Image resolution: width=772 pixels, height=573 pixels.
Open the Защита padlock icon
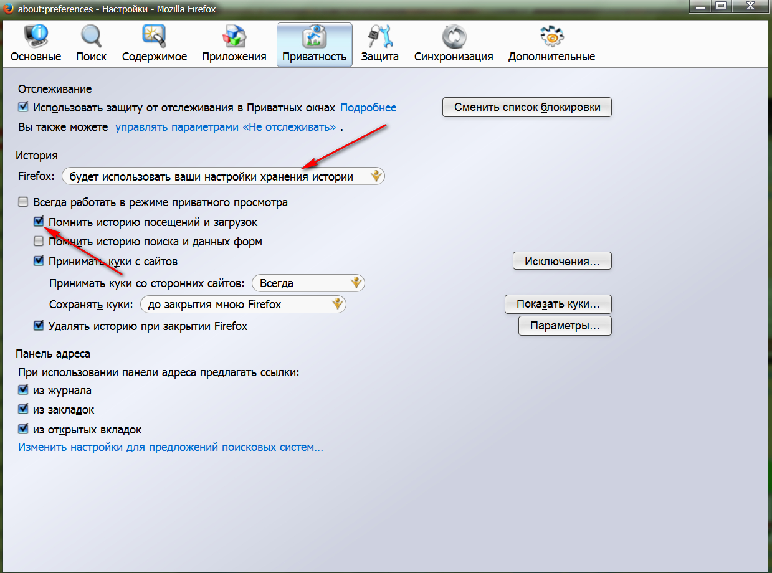pyautogui.click(x=379, y=36)
